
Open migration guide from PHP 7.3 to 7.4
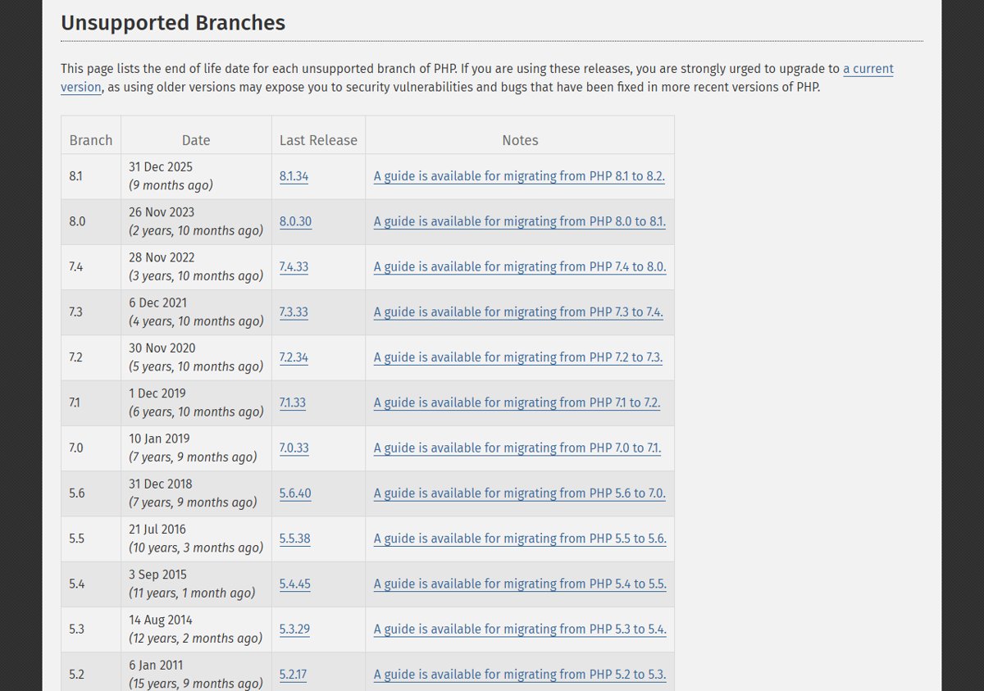click(518, 312)
